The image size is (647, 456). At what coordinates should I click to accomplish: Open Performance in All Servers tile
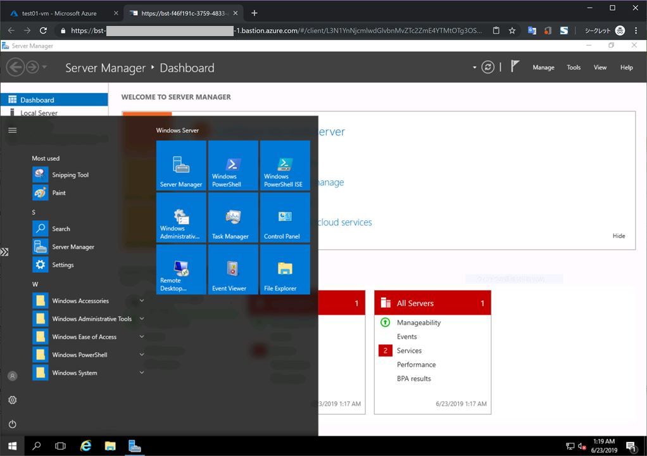(x=416, y=364)
